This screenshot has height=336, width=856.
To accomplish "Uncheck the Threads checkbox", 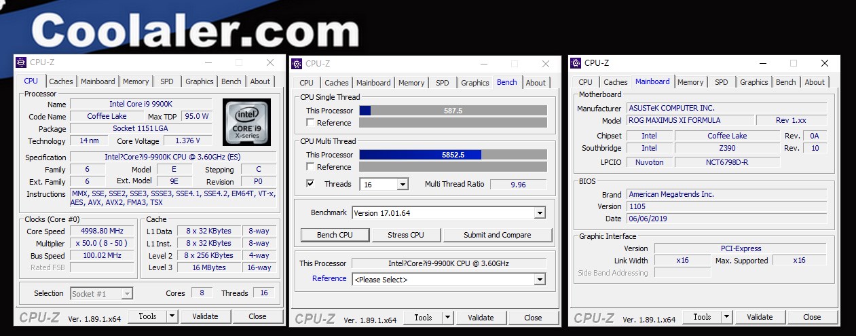I will [x=310, y=184].
